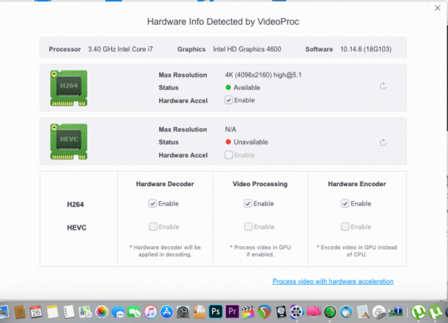Open the hardware info card Dock icon
Screen dimensions: 448x323
[396, 312]
